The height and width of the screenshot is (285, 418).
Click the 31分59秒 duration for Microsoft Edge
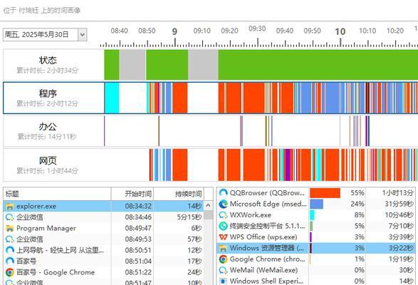pos(399,204)
